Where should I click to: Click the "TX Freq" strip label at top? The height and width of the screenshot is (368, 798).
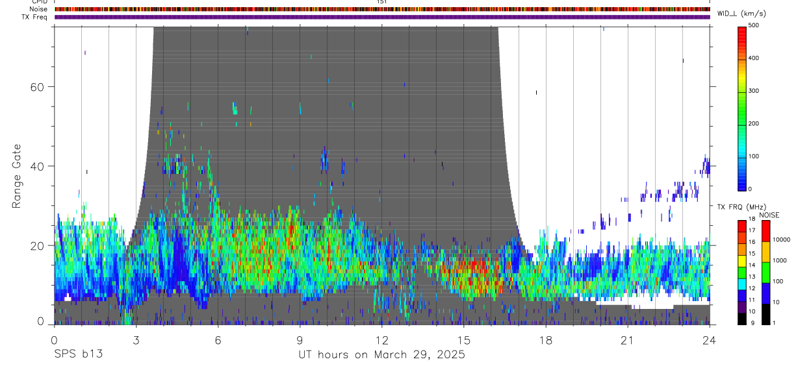click(x=36, y=17)
